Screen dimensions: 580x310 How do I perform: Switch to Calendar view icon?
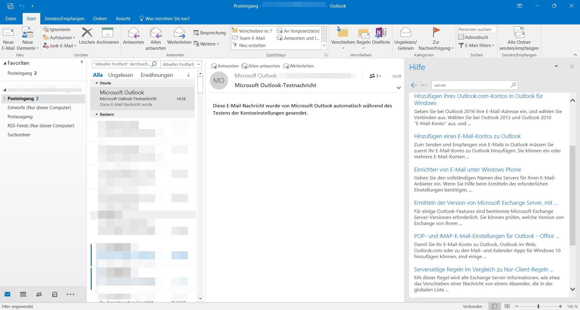tap(23, 294)
